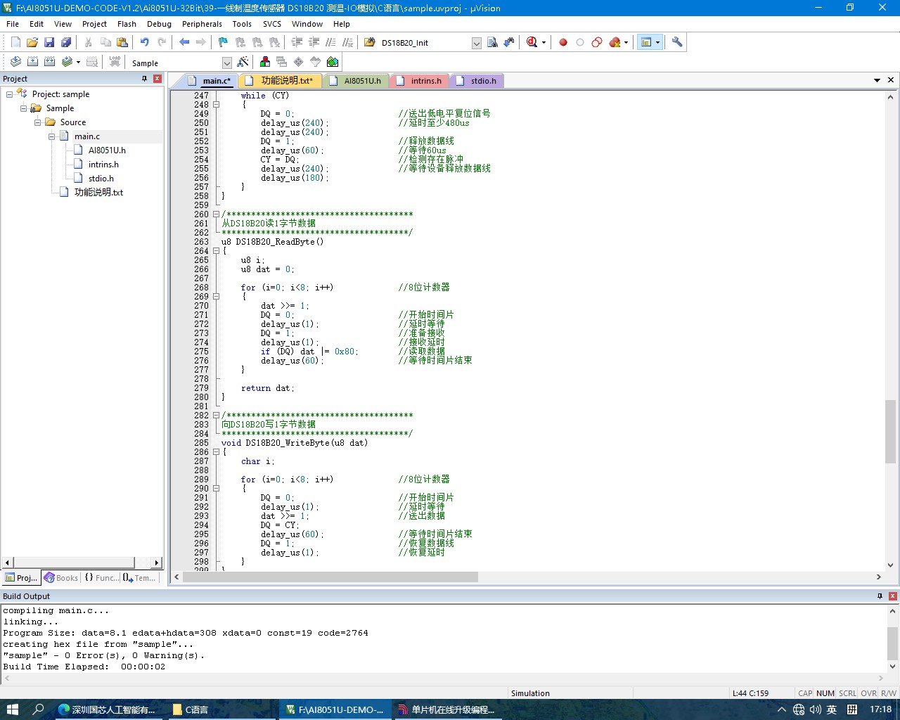Image resolution: width=900 pixels, height=720 pixels.
Task: Switch to the AI8051U.h tab
Action: [356, 81]
